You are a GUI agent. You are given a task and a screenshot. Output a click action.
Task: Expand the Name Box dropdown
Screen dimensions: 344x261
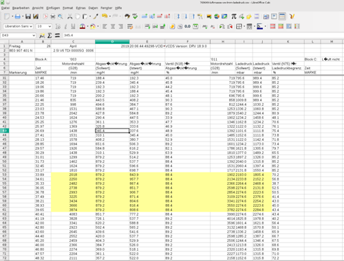click(x=34, y=36)
